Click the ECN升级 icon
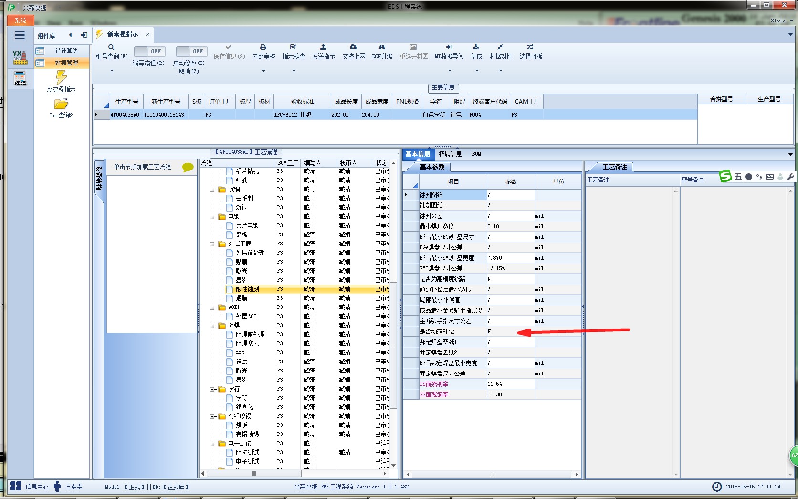Viewport: 798px width, 499px height. pyautogui.click(x=382, y=47)
